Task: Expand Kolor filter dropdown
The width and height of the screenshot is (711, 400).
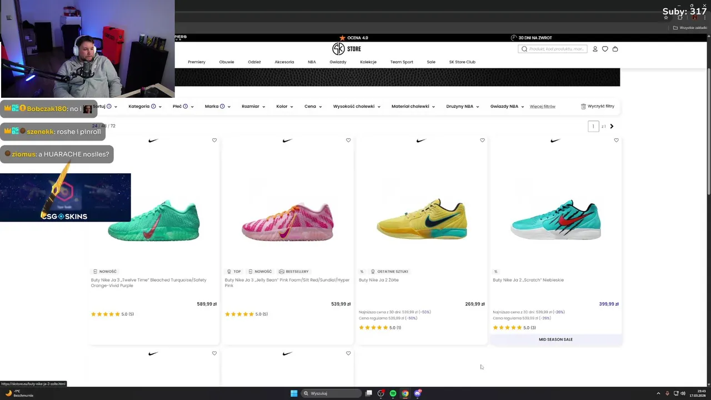Action: point(284,106)
